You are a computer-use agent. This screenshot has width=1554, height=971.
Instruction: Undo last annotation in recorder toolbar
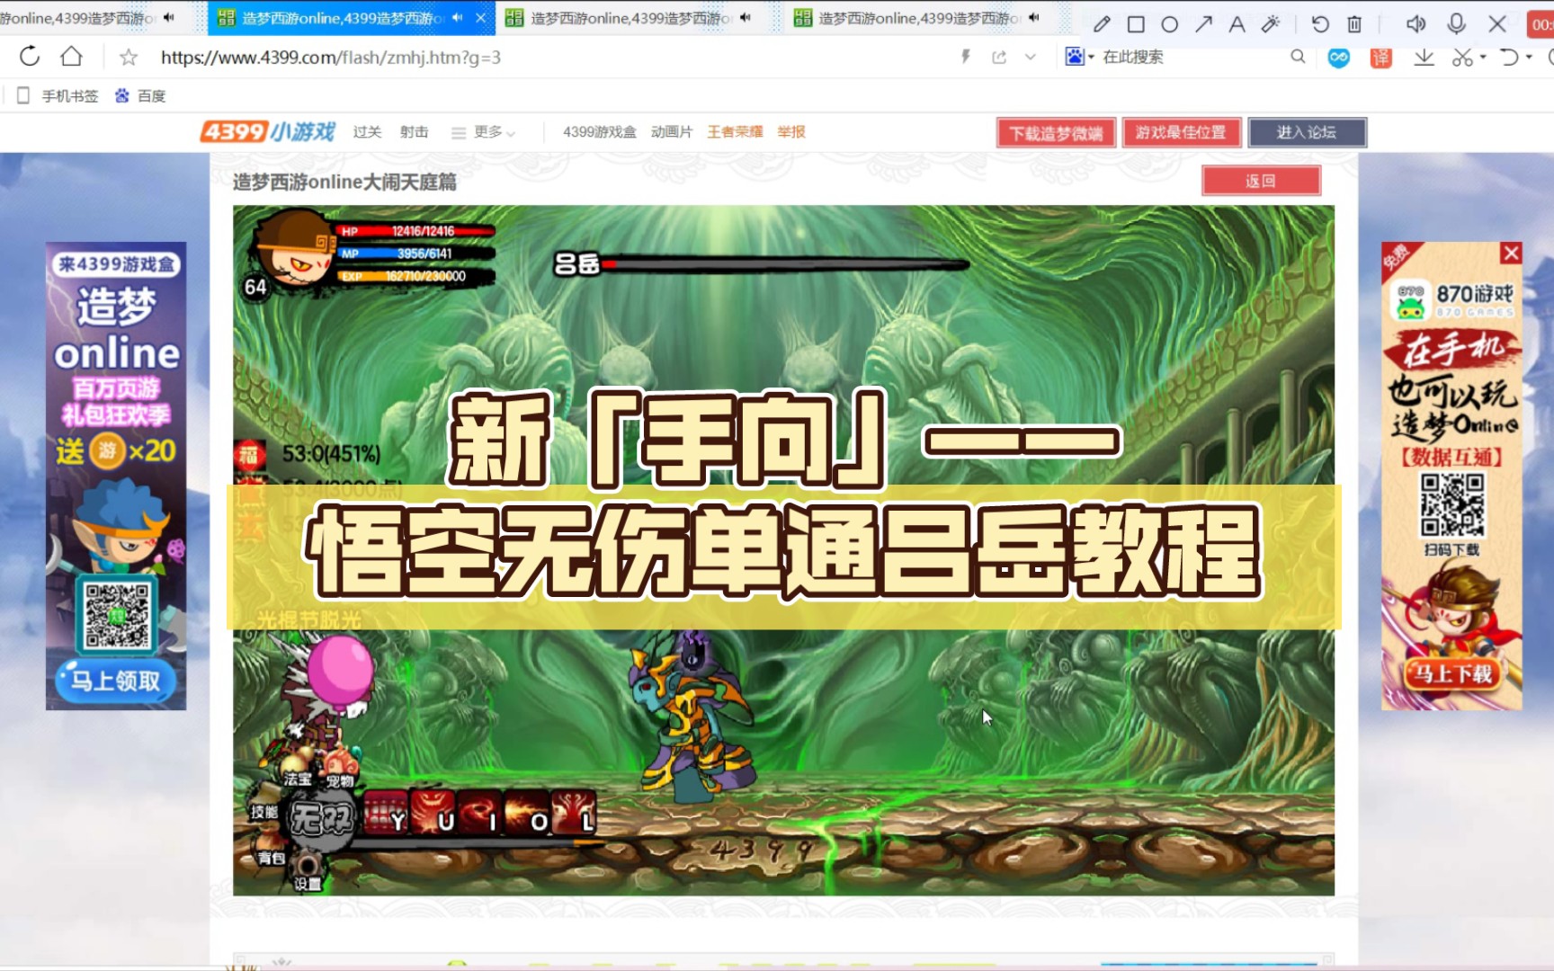1320,24
